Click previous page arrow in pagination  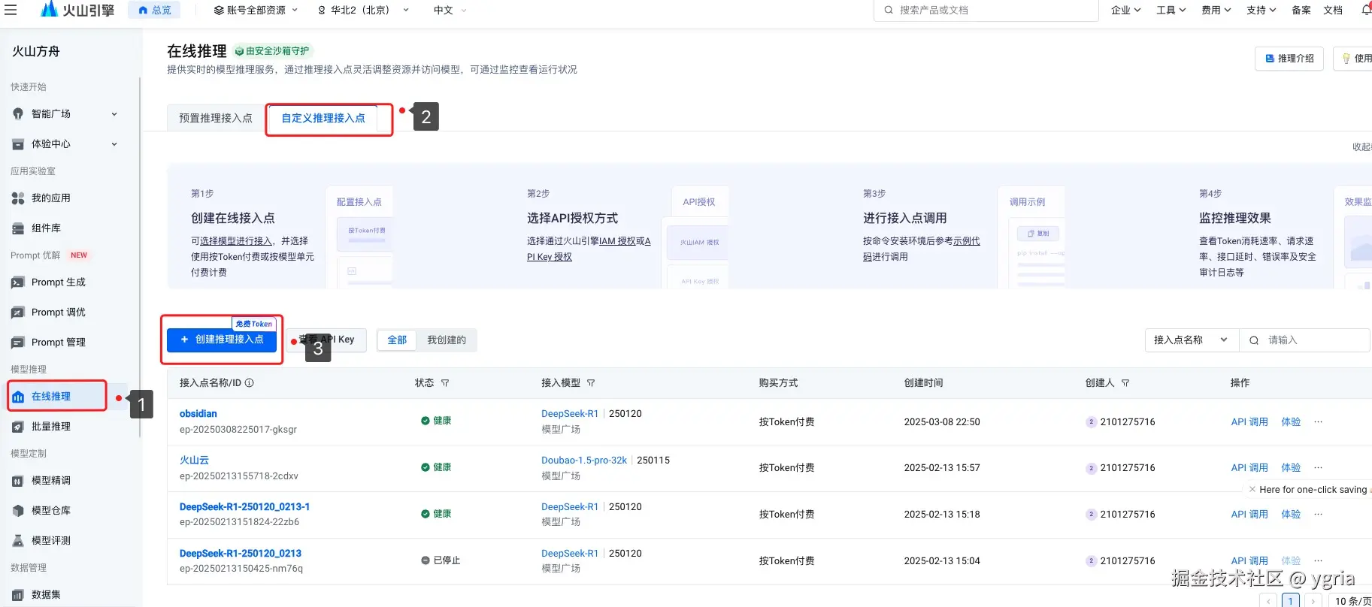(x=1269, y=601)
